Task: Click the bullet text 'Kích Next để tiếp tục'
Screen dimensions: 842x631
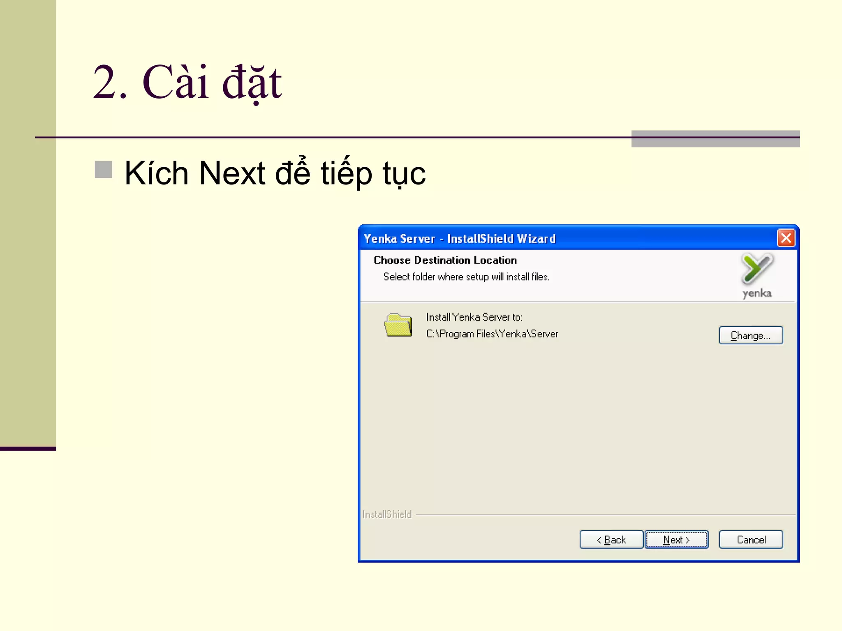Action: coord(275,173)
